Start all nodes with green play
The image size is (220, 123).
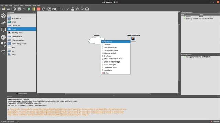point(29,9)
